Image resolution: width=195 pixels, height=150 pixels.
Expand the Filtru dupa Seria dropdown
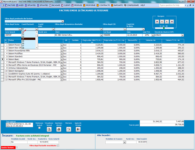point(20,29)
